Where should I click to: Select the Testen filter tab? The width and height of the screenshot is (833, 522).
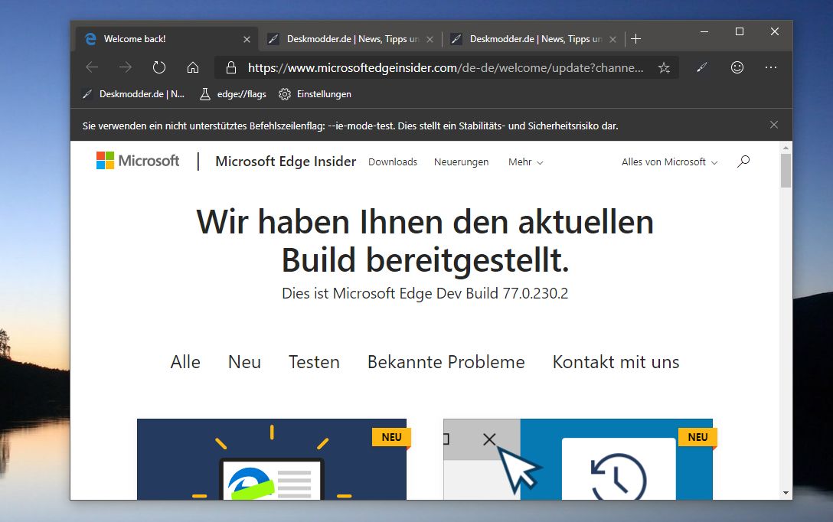pos(314,361)
